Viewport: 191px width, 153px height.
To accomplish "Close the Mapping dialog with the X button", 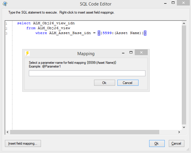I will point(141,53).
